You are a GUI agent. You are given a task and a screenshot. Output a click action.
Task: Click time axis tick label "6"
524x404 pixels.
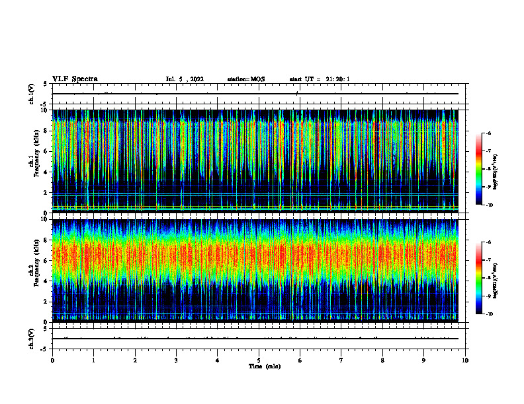(300, 360)
